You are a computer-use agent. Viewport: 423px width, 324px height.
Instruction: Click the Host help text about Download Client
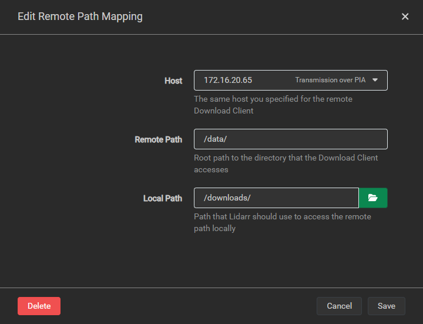(273, 105)
